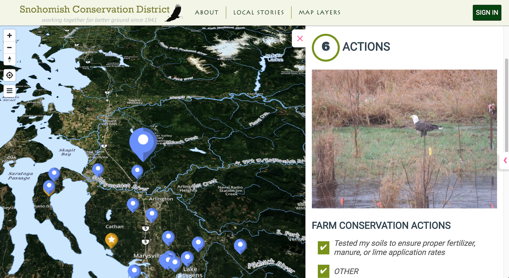Viewport: 509px width, 278px height.
Task: Select the gold star marker near Cathan
Action: click(x=111, y=240)
